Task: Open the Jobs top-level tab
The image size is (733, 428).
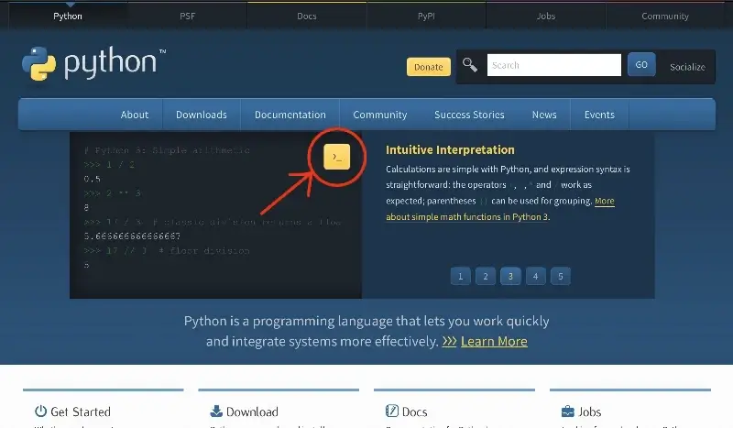Action: [x=546, y=16]
